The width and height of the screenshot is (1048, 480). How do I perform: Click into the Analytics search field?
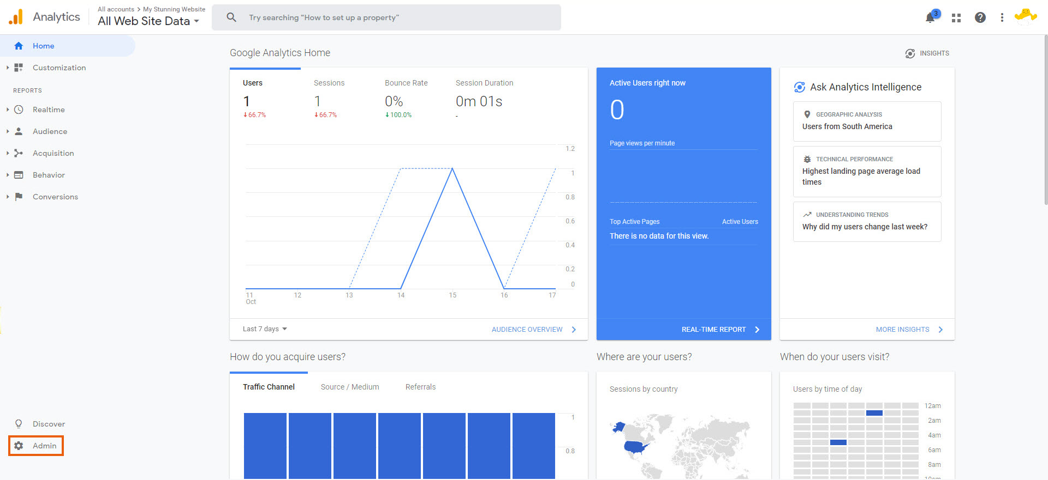(386, 17)
